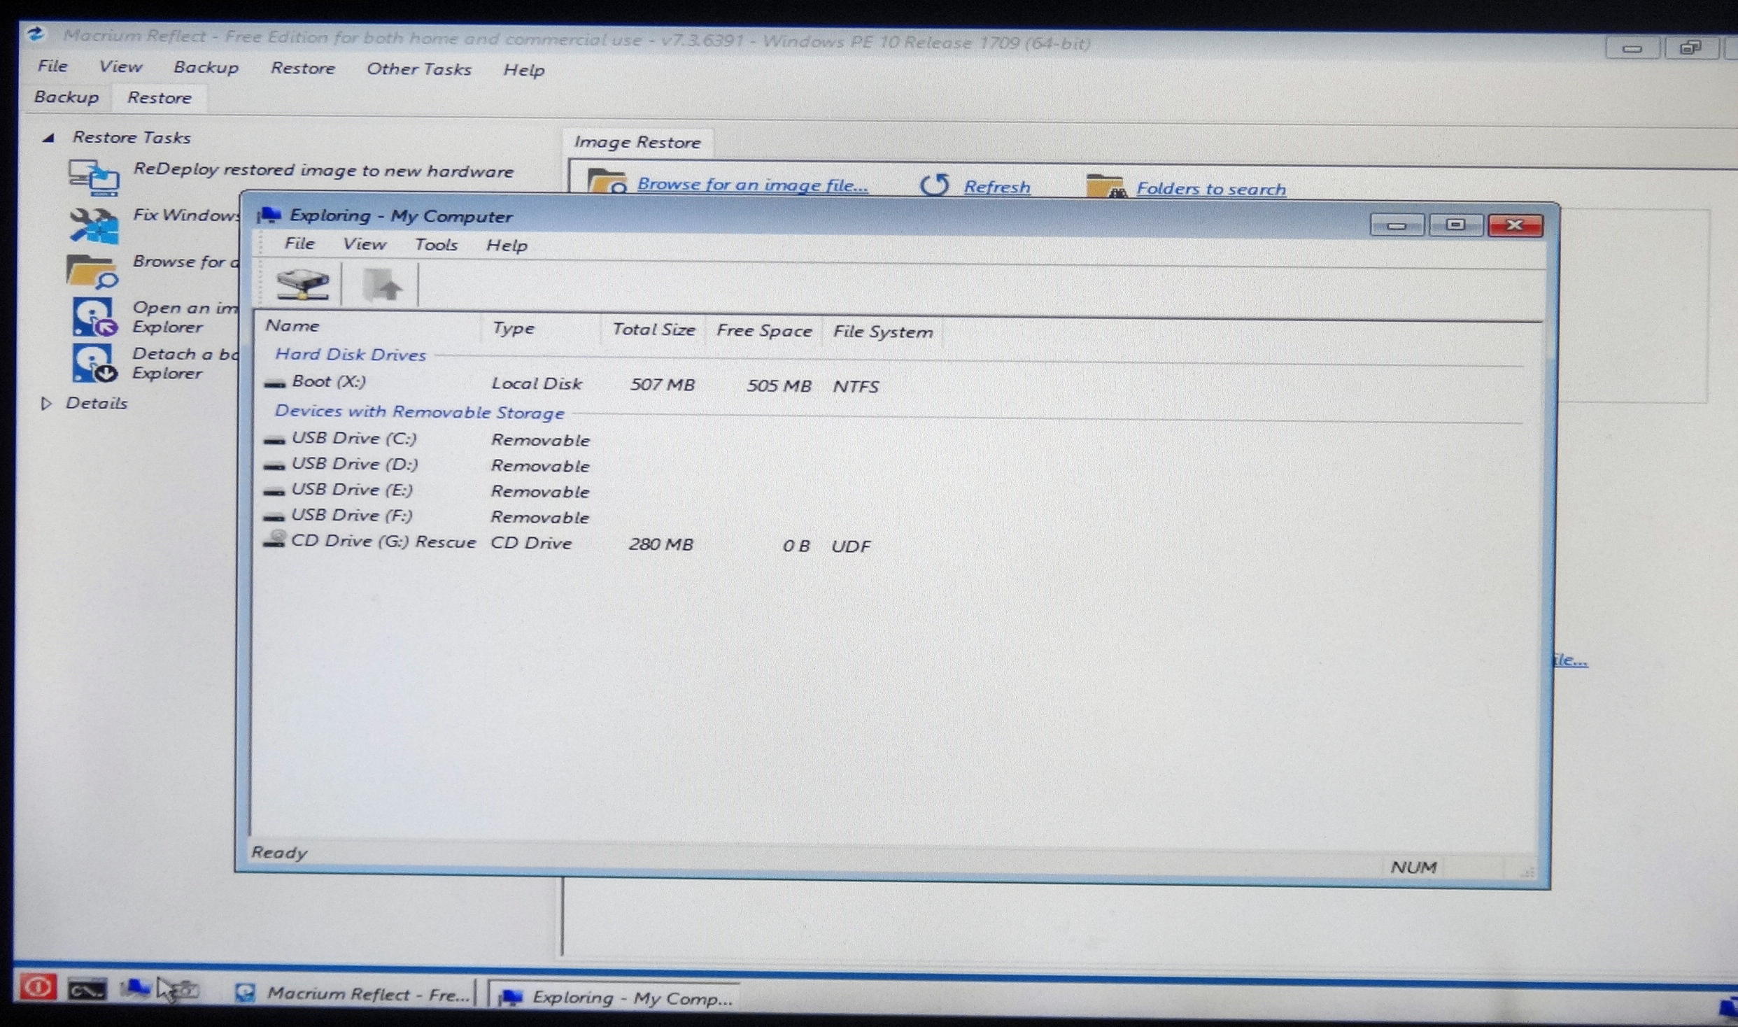Viewport: 1738px width, 1027px height.
Task: Close the Exploring - My Computer window
Action: (x=1515, y=225)
